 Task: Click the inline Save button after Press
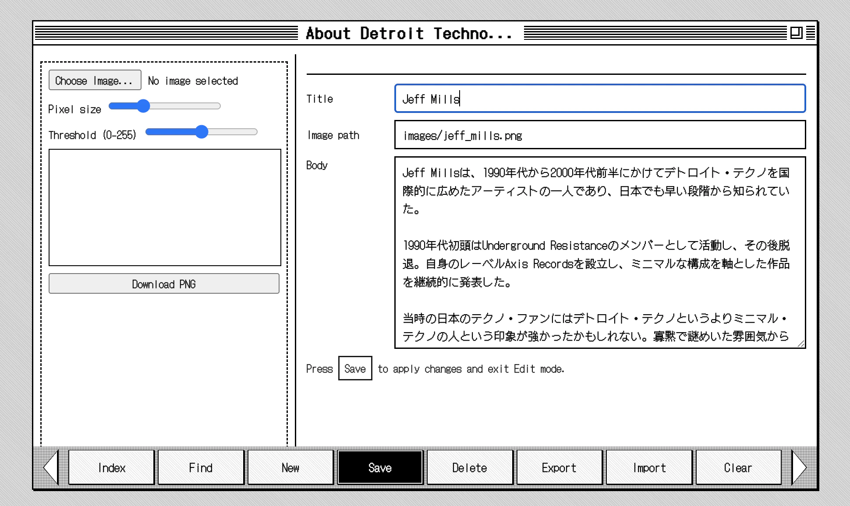coord(355,369)
